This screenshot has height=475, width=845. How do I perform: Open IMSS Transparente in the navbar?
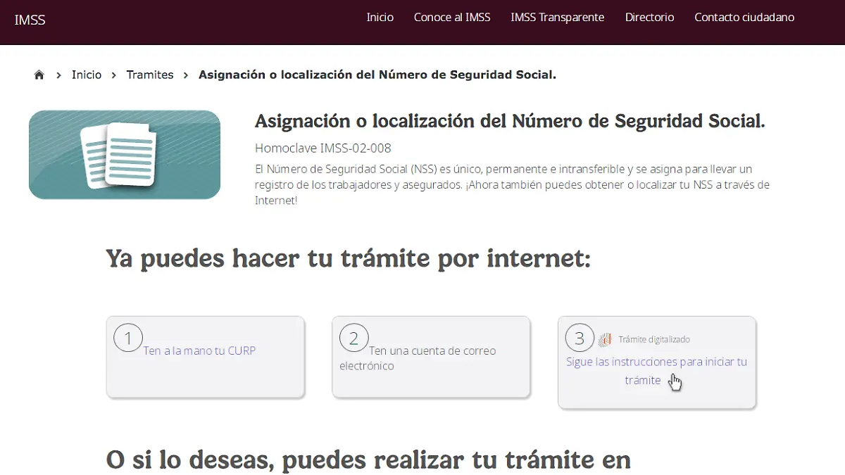(x=558, y=17)
